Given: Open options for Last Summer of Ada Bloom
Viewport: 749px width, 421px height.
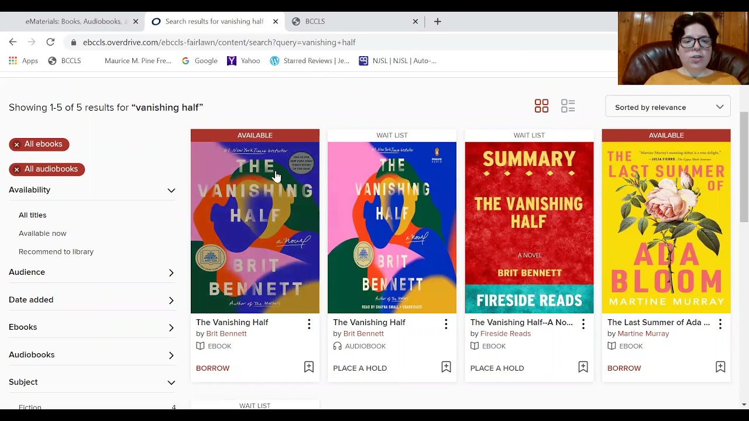Looking at the screenshot, I should 720,323.
